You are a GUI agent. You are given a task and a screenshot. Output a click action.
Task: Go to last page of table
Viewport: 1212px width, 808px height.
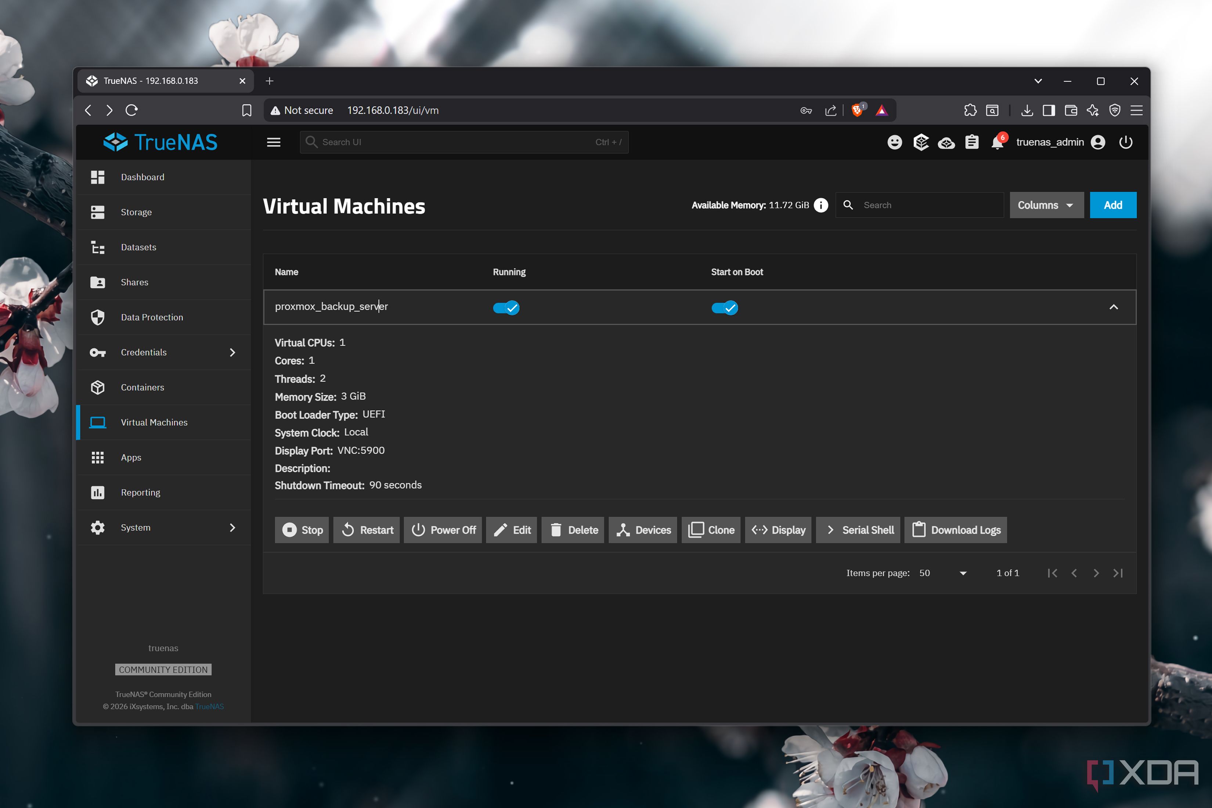pyautogui.click(x=1118, y=573)
